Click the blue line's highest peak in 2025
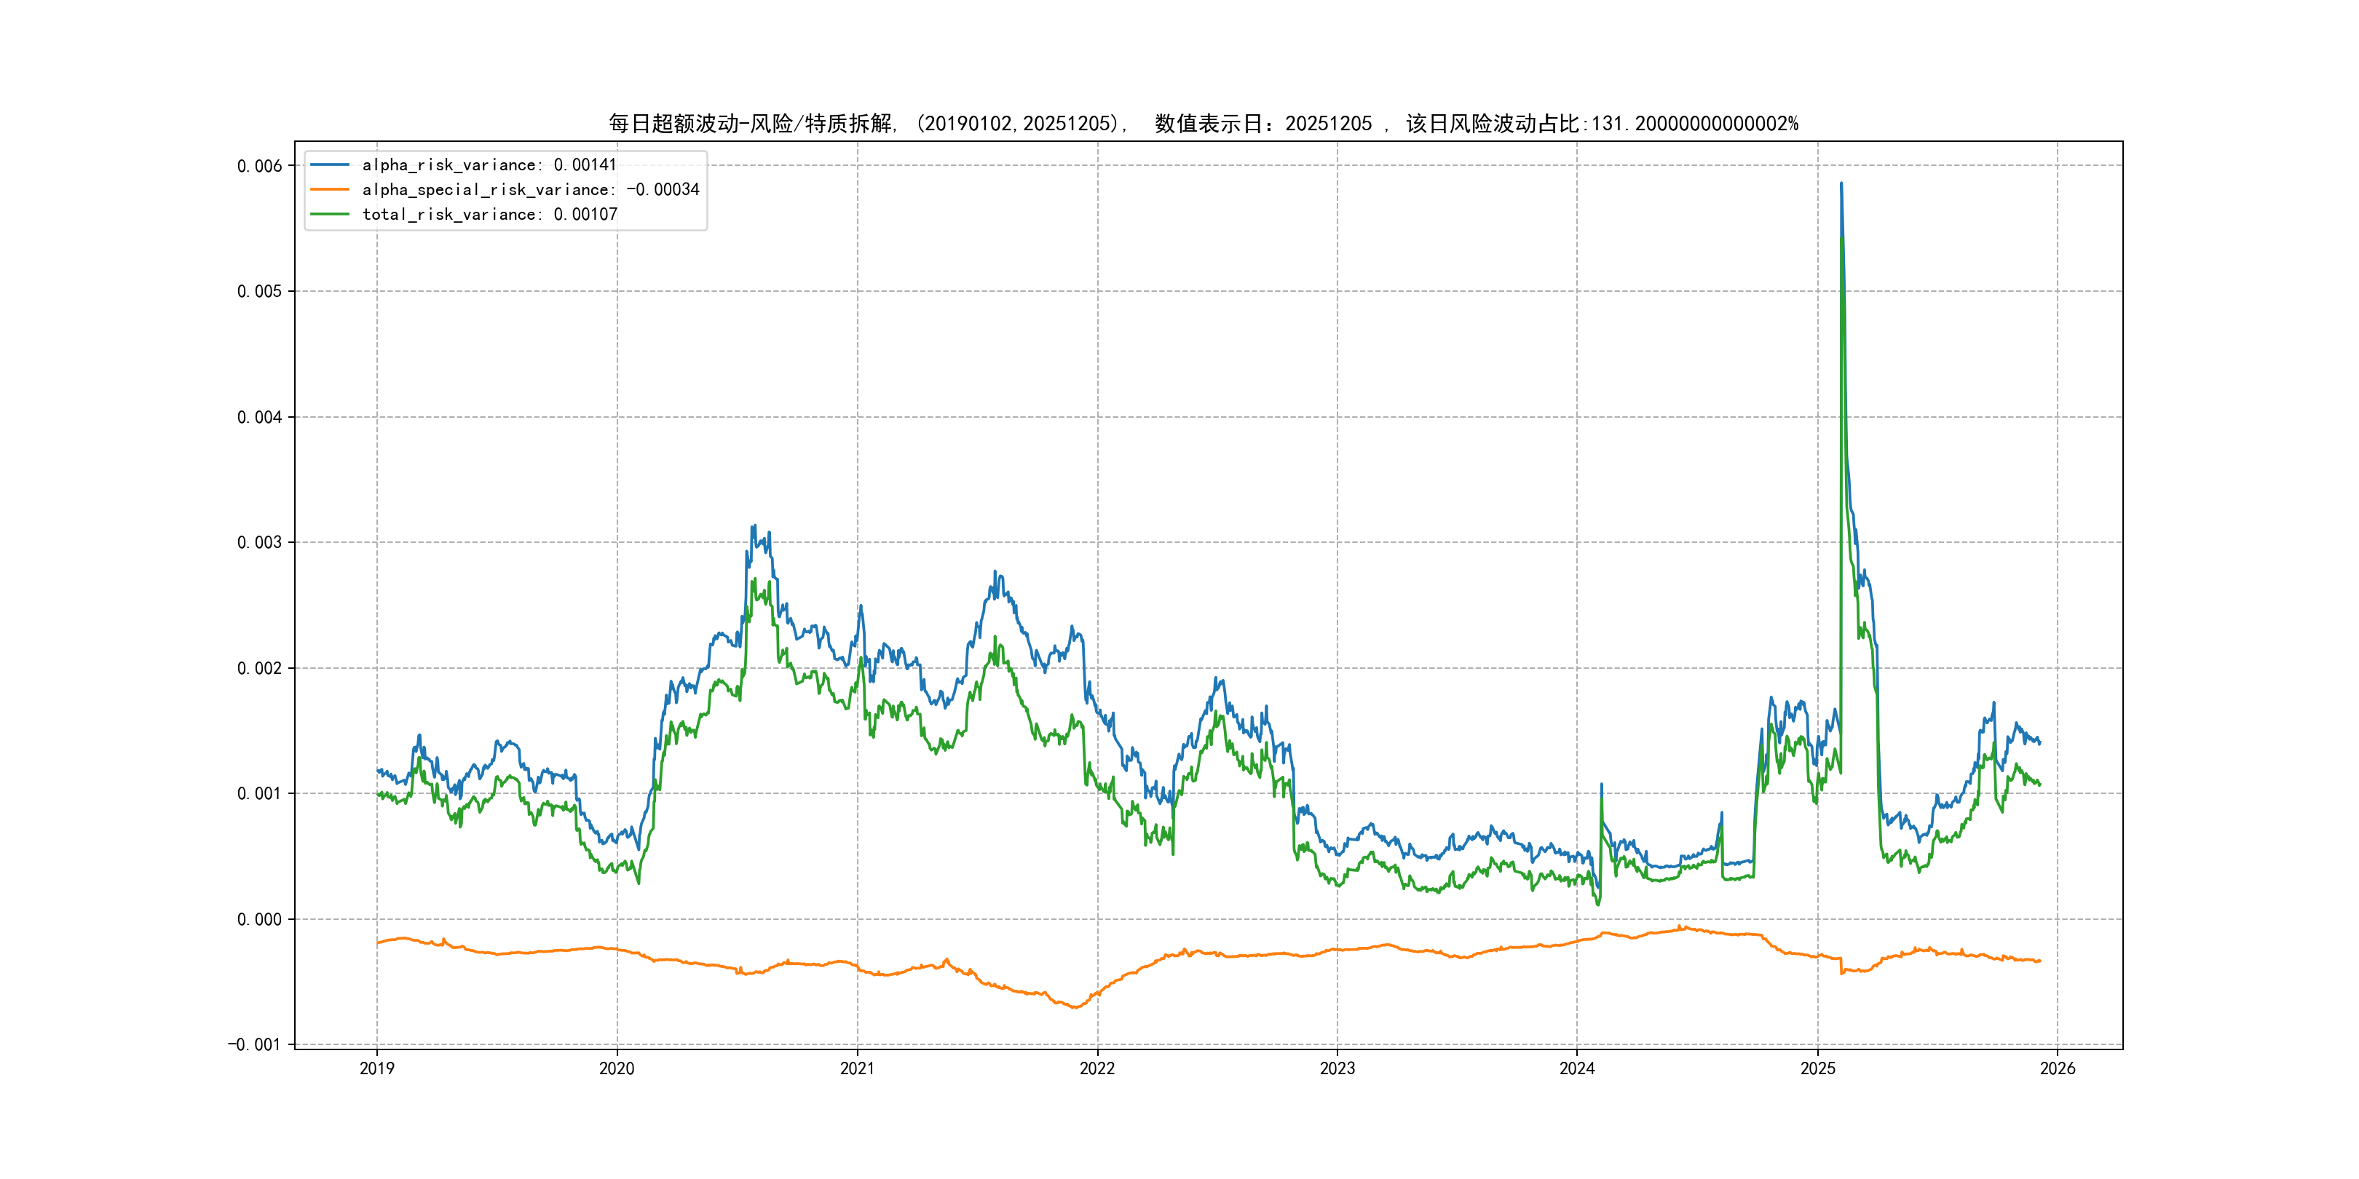Viewport: 2359px width, 1179px height. click(1841, 184)
